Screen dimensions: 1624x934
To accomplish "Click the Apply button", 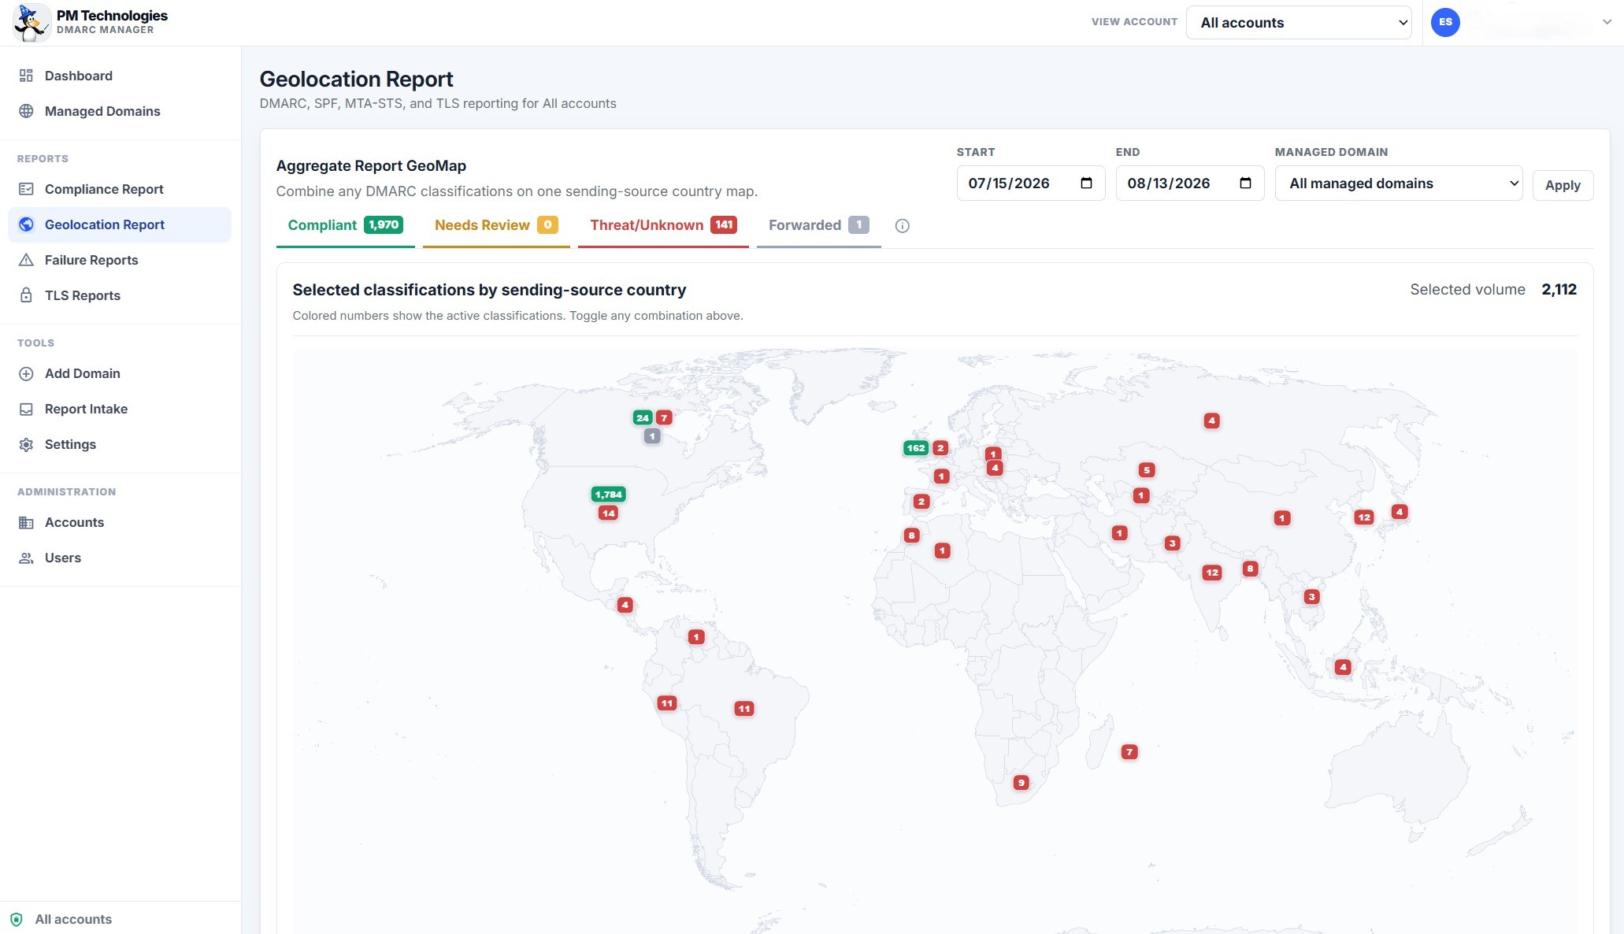I will 1563,185.
